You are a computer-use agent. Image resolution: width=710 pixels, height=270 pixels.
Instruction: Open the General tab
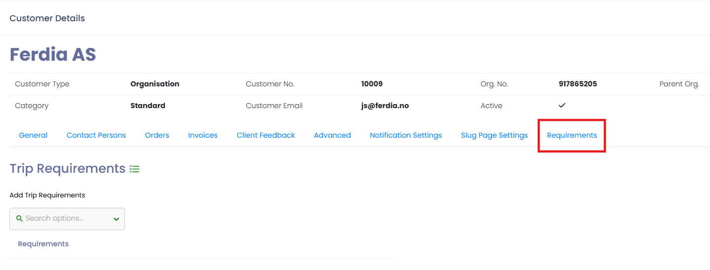pos(33,135)
